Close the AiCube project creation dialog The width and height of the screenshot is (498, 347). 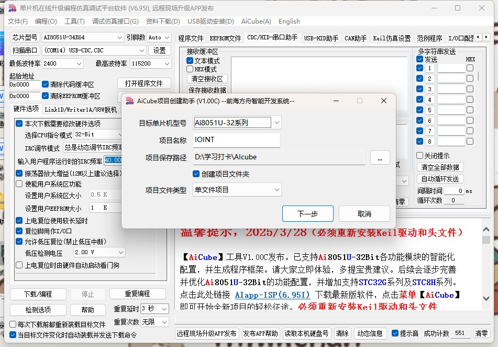click(384, 101)
